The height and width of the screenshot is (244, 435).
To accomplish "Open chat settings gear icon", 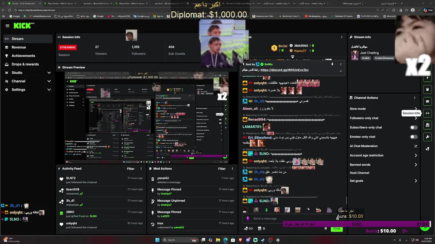I will coord(326,228).
